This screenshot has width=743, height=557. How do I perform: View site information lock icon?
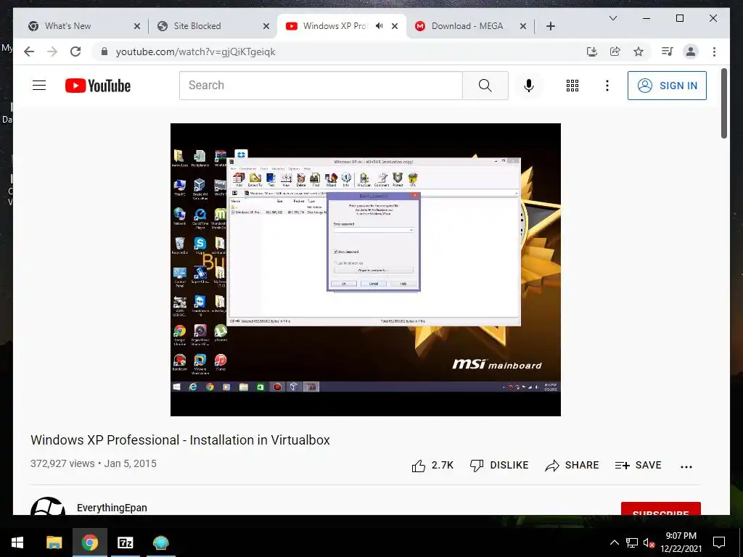104,51
